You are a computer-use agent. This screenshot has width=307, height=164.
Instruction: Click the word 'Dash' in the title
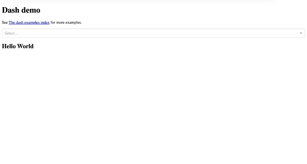[x=11, y=10]
